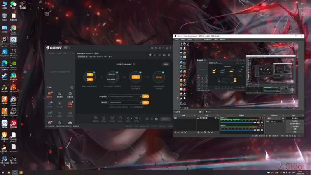The height and width of the screenshot is (175, 311).
Task: Remove scene with minus in OBS scenes panel
Action: click(x=178, y=132)
